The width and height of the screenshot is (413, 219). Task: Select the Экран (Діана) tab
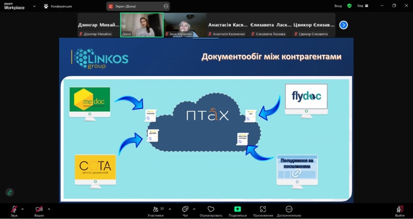pos(138,6)
